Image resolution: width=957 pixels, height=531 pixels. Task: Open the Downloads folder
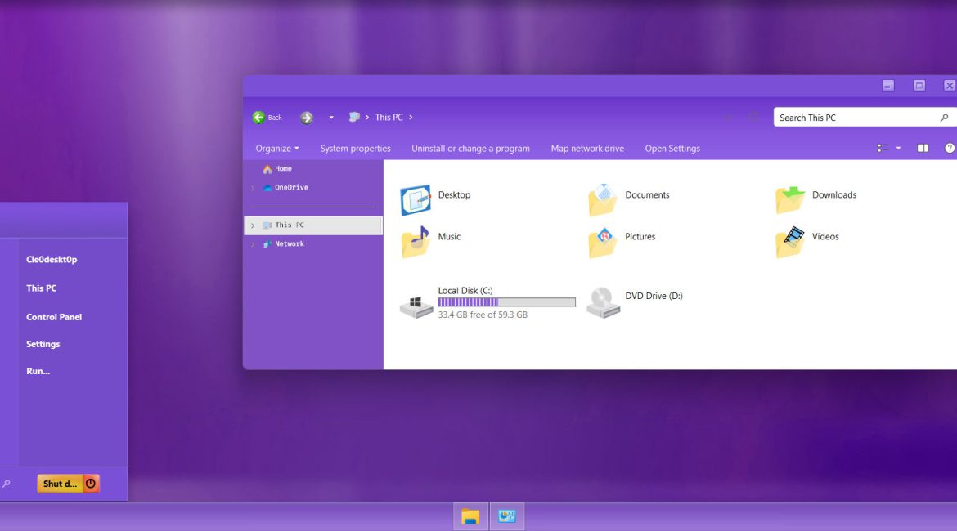pos(790,199)
